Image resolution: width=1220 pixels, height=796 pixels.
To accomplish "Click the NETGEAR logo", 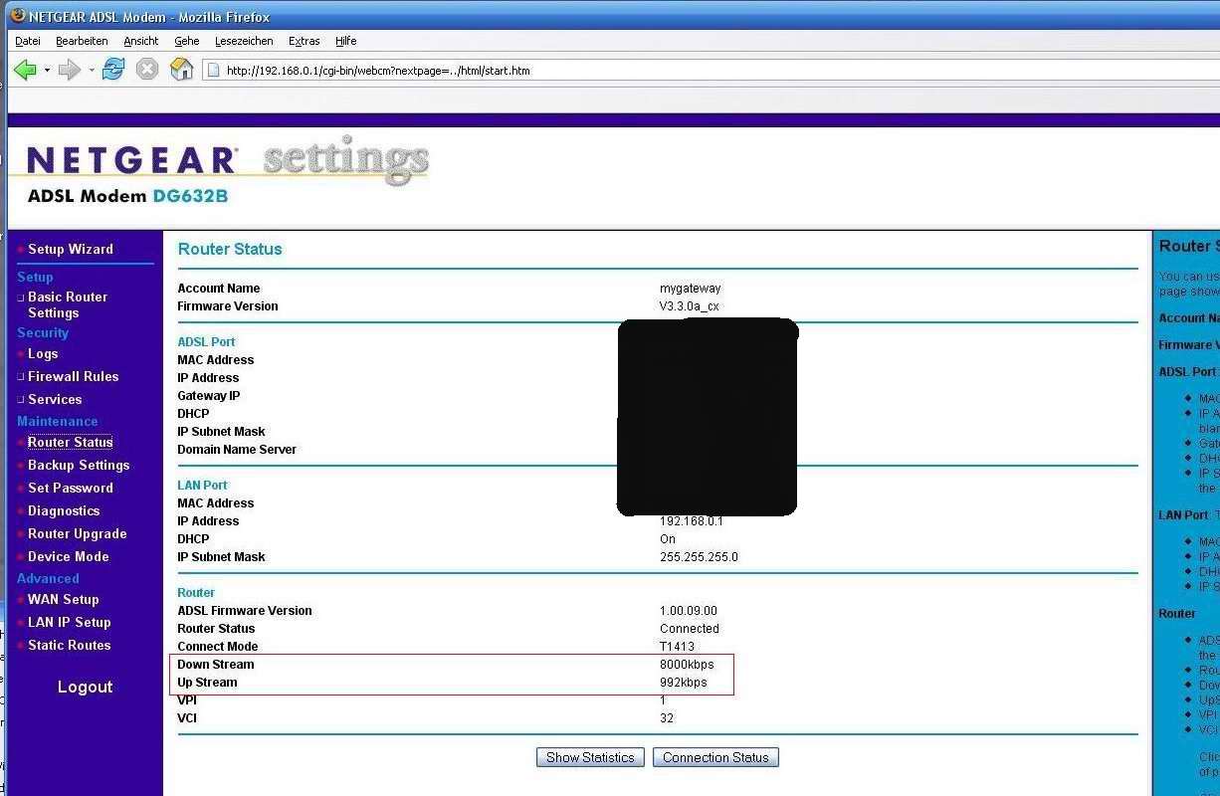I will coord(131,160).
